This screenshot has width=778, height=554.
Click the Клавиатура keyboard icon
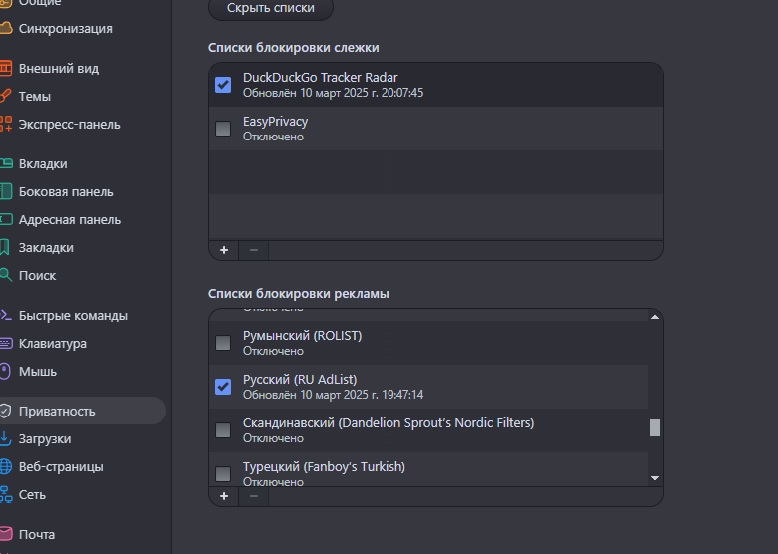tap(5, 343)
